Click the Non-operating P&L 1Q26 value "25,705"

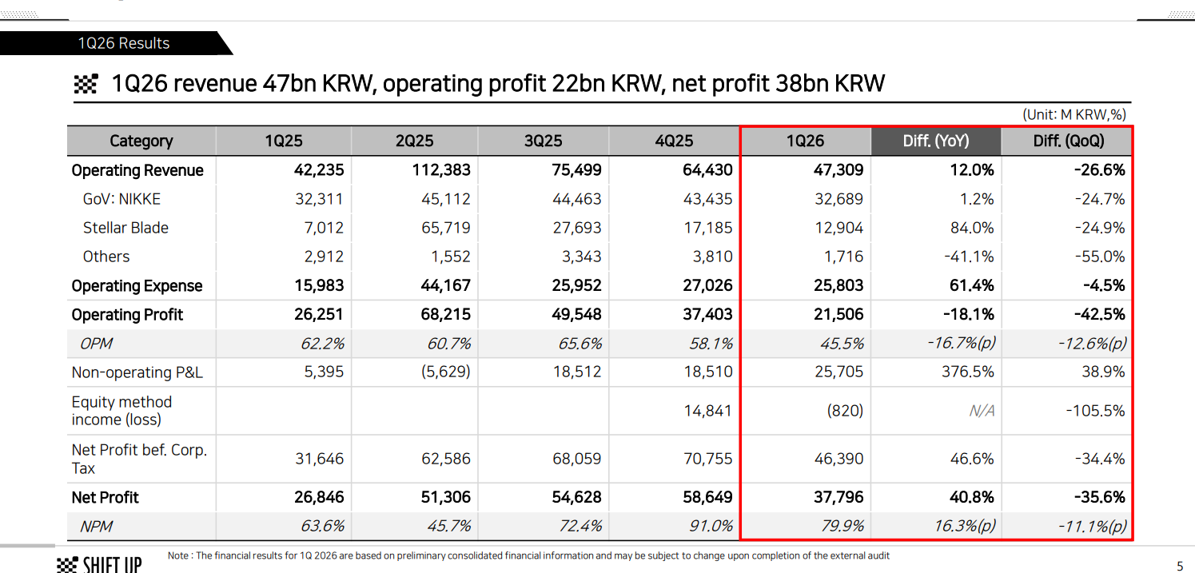pos(838,372)
